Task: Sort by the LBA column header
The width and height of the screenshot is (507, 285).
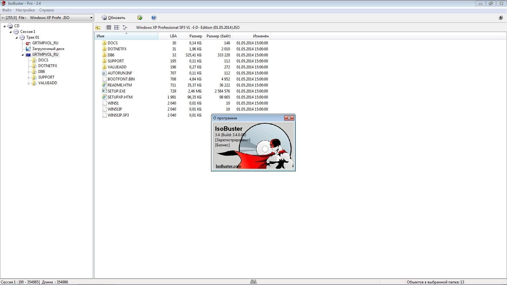Action: [x=168, y=36]
